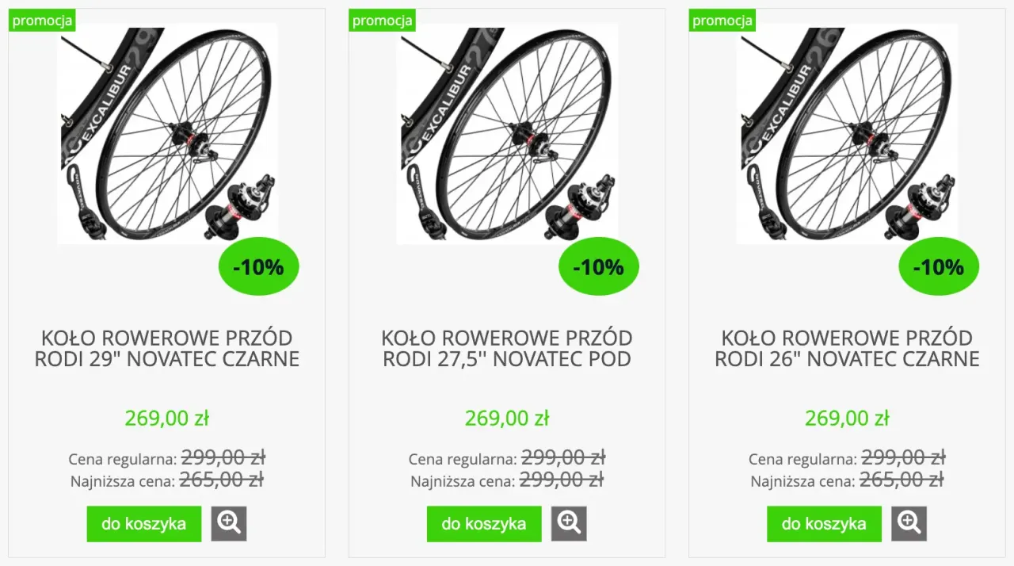This screenshot has width=1014, height=566.
Task: Click the green 269,00 zł price on first product
Action: [x=166, y=418]
